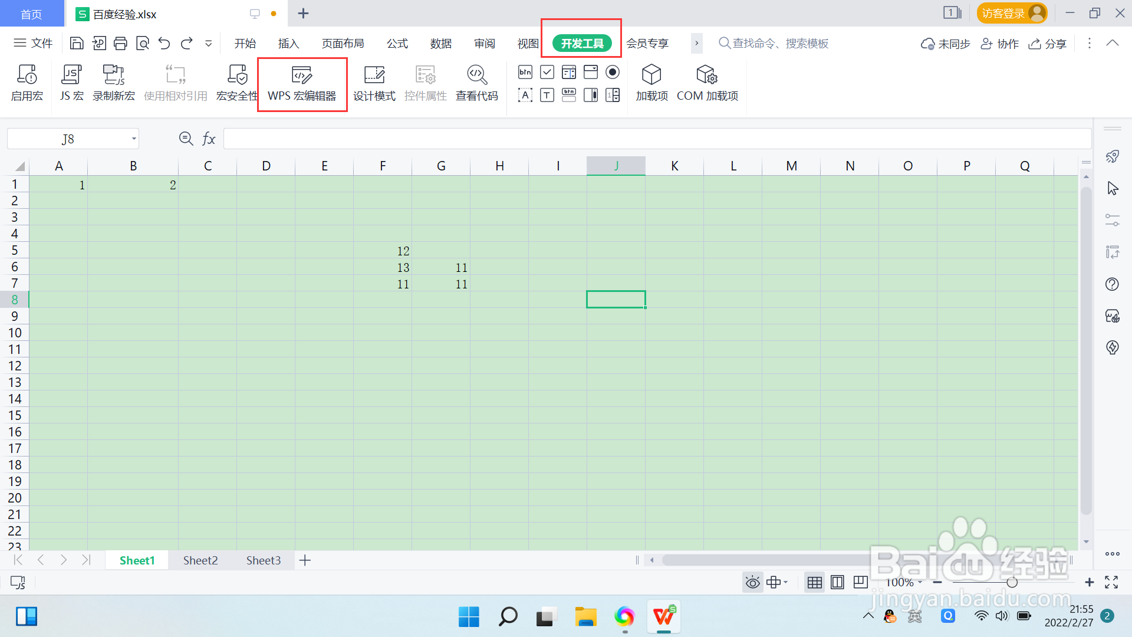Screen dimensions: 1132x637
Task: Insert a spin button control
Action: coord(613,95)
